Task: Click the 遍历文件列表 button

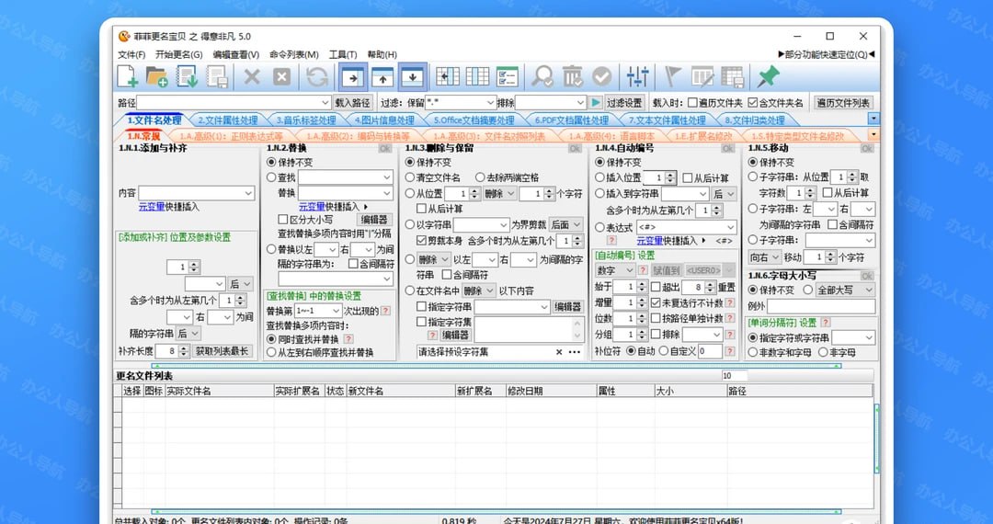Action: coord(843,103)
